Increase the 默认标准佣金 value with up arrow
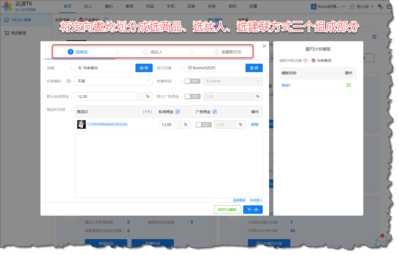Image resolution: width=399 pixels, height=255 pixels. pyautogui.click(x=140, y=95)
